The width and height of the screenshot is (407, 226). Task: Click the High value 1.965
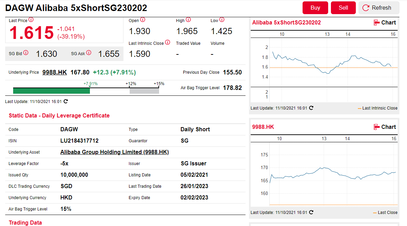[187, 31]
